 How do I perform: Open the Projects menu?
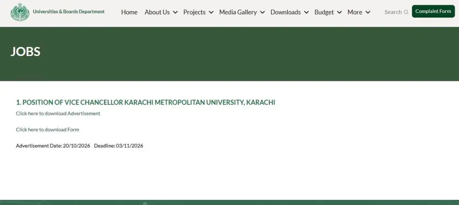click(x=194, y=12)
